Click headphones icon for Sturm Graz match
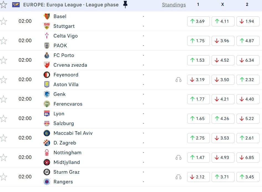The height and width of the screenshot is (192, 262). [x=178, y=177]
